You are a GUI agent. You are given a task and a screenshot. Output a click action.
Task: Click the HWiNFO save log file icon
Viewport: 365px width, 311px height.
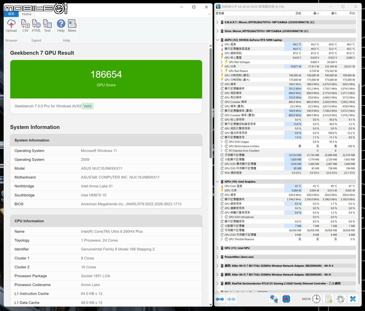[328, 299]
